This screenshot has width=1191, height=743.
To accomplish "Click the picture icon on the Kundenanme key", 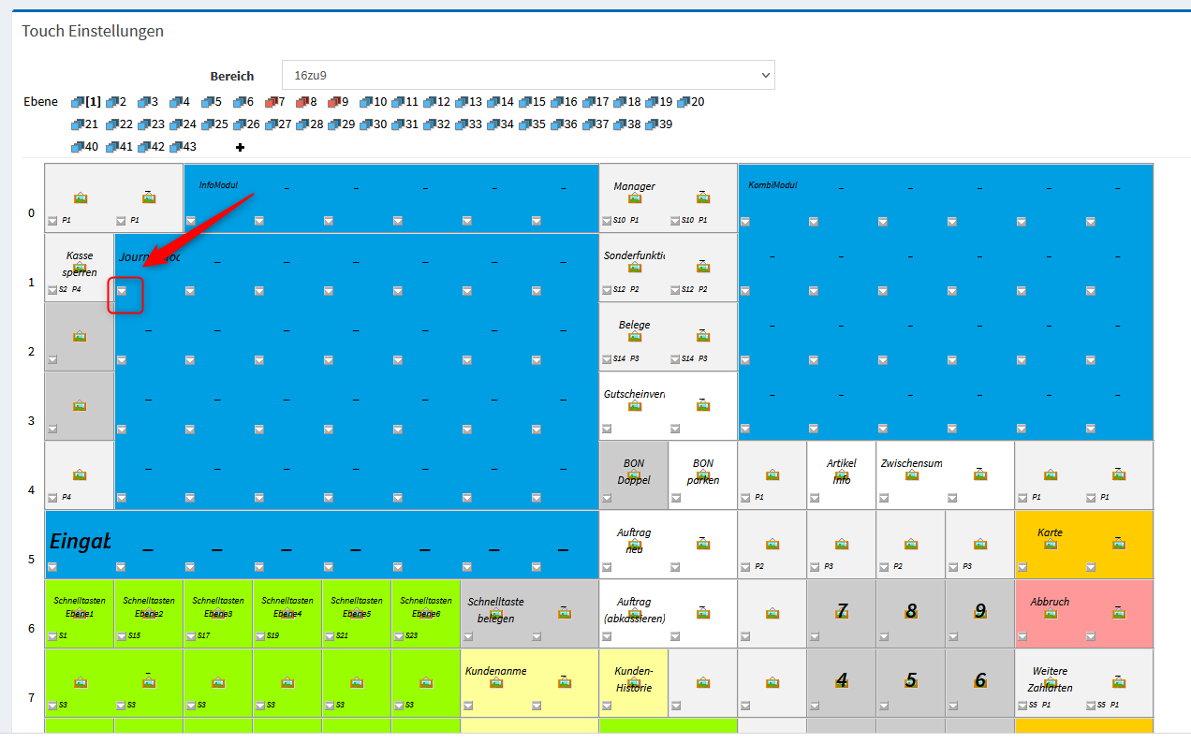I will coord(496,682).
